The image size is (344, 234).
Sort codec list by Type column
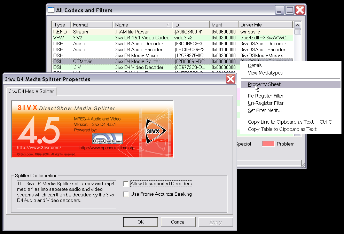(x=61, y=25)
